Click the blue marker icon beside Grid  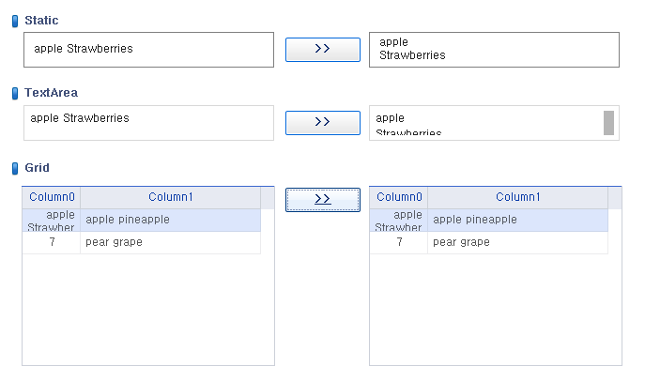15,168
